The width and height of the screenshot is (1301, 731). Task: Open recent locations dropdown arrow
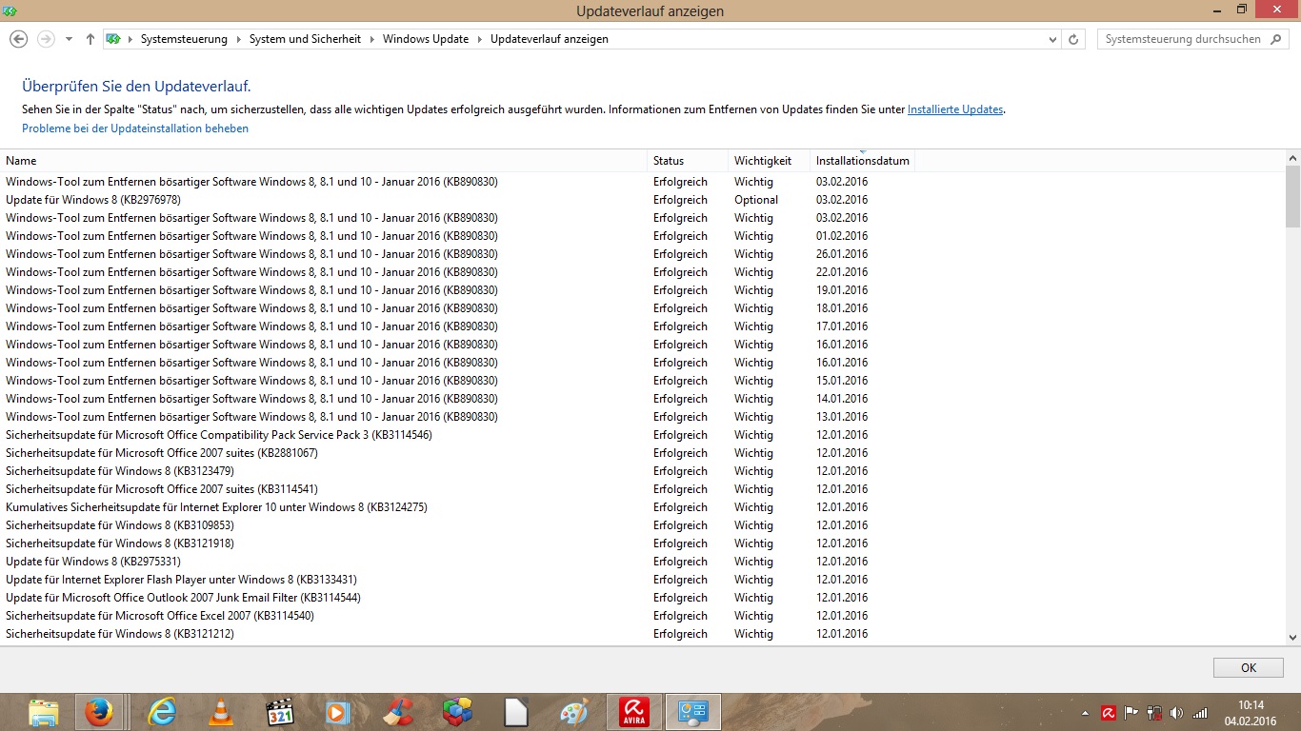69,39
